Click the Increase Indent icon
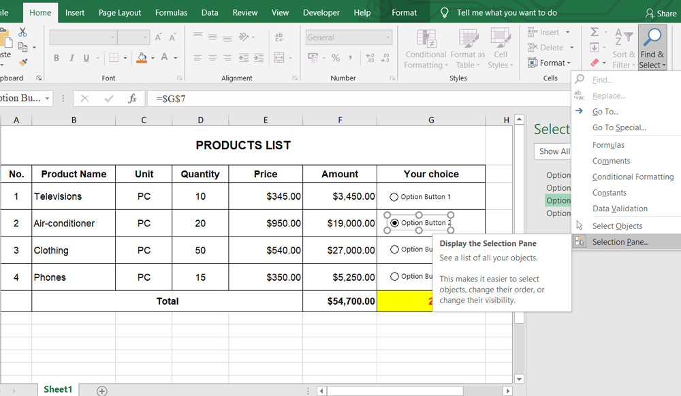The width and height of the screenshot is (681, 396). pyautogui.click(x=258, y=57)
